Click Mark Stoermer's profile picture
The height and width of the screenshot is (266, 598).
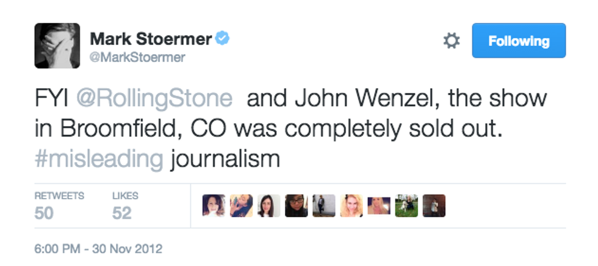(x=57, y=46)
